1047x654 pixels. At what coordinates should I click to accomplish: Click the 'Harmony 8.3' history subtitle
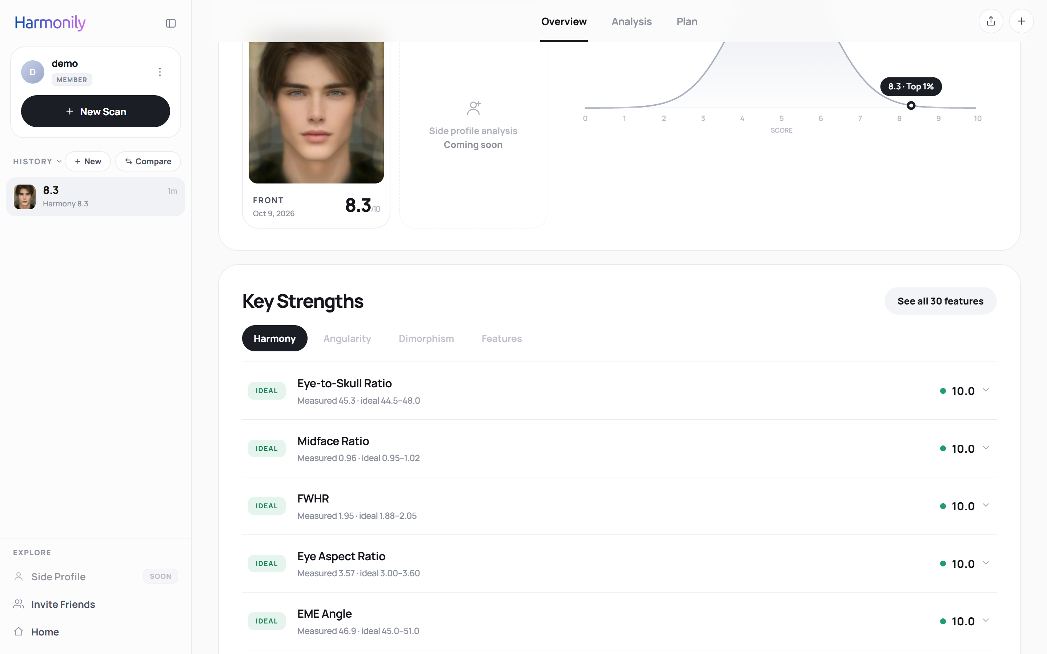point(65,204)
